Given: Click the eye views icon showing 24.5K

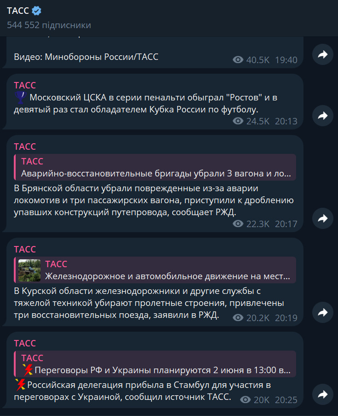Looking at the screenshot, I should tap(238, 121).
